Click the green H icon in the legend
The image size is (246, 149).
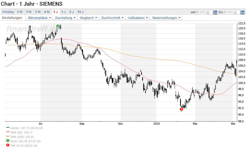coord(8,141)
